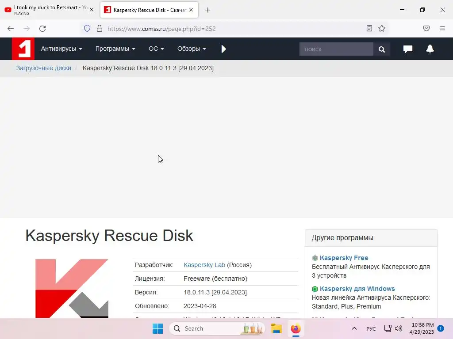Click the updated date 2023-04-28
The width and height of the screenshot is (453, 339).
point(200,306)
